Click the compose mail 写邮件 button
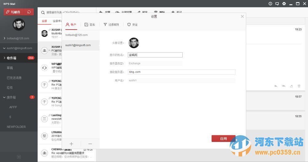The height and width of the screenshot is (162, 308). 14,12
